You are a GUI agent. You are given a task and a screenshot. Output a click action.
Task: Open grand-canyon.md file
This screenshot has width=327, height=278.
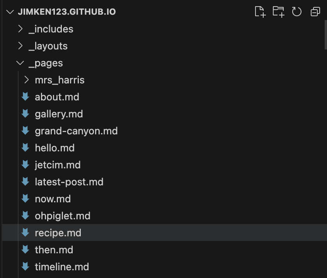point(76,131)
